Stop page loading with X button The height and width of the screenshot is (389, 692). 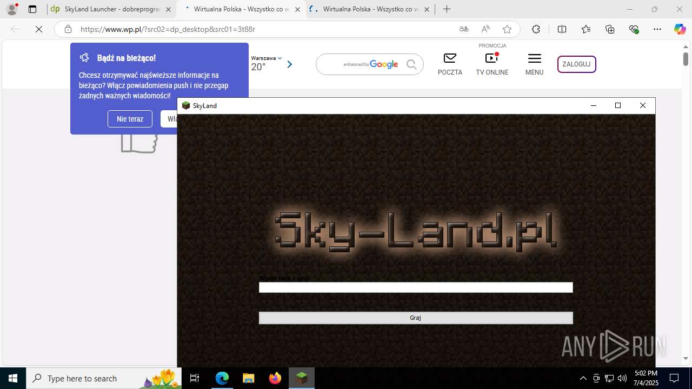[39, 29]
